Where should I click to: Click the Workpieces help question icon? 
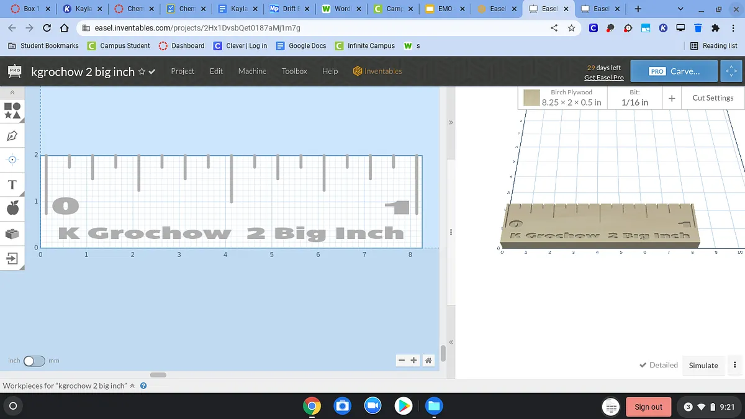[x=143, y=385]
